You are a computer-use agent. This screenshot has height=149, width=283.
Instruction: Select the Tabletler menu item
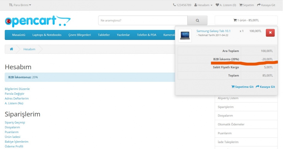pyautogui.click(x=104, y=35)
